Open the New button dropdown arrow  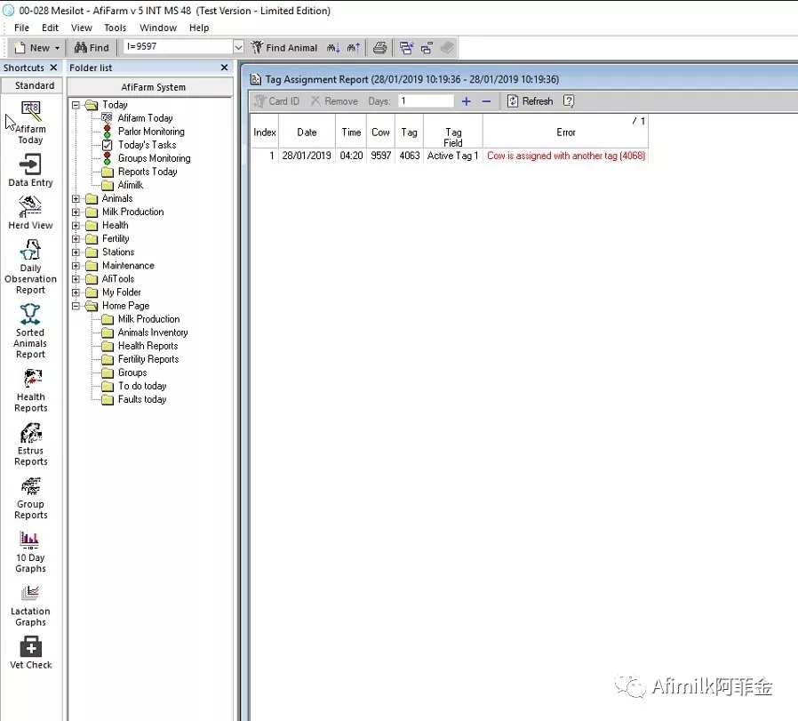57,48
